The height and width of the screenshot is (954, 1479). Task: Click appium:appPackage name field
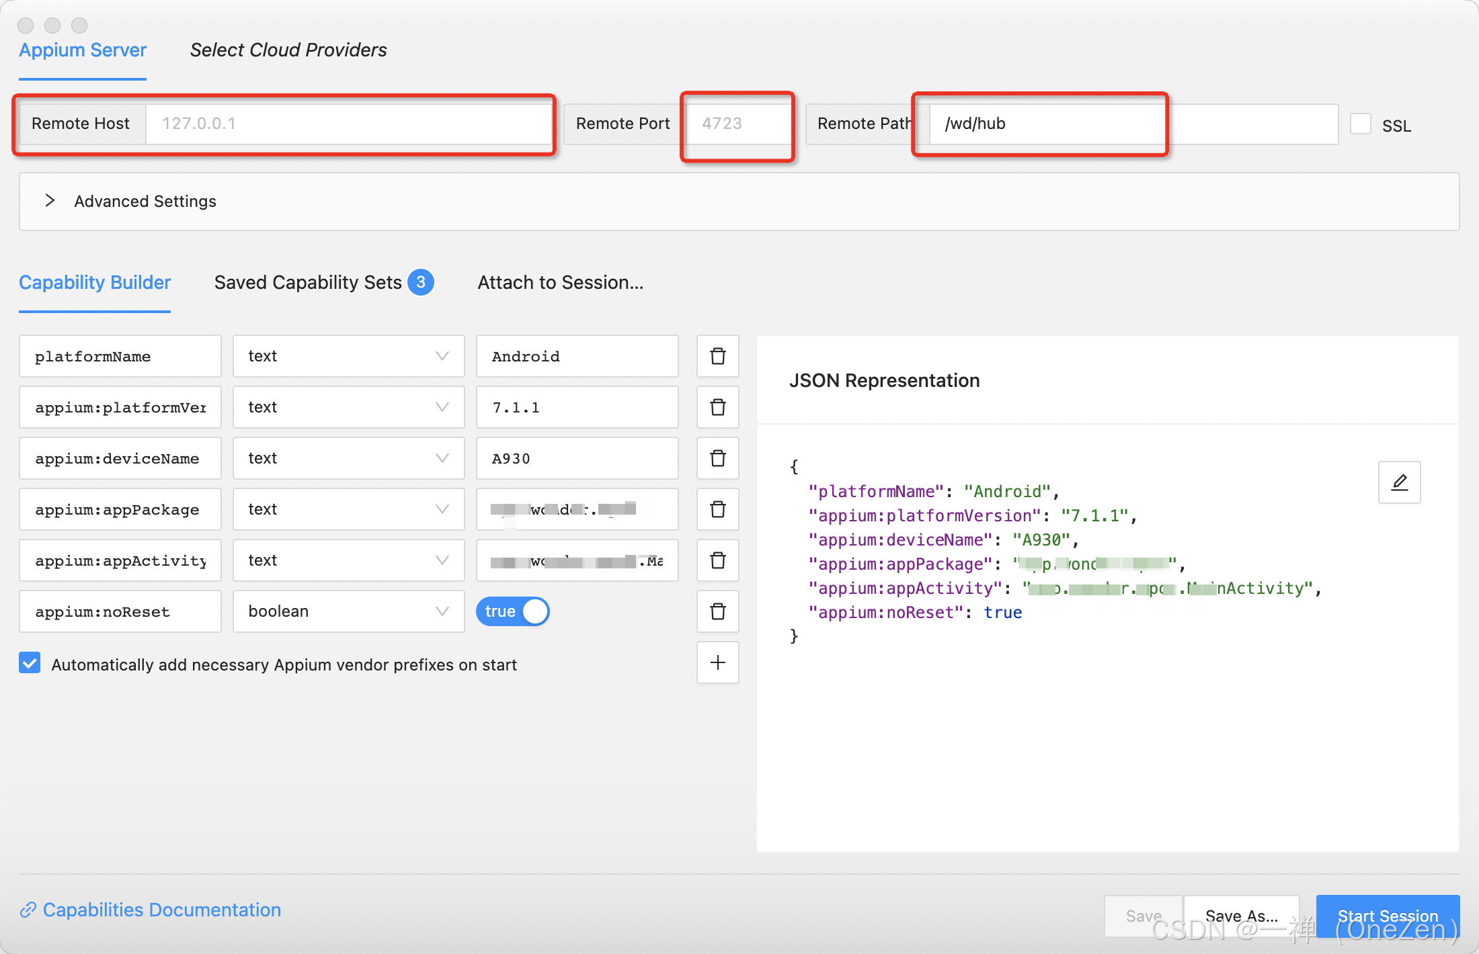[x=120, y=509]
